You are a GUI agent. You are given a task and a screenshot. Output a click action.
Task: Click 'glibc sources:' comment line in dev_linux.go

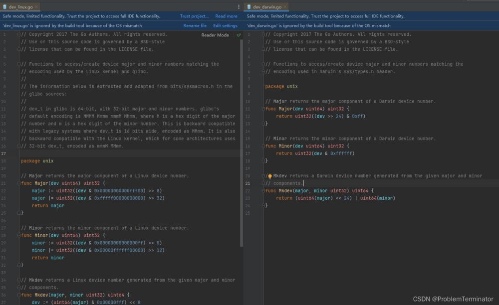point(44,94)
